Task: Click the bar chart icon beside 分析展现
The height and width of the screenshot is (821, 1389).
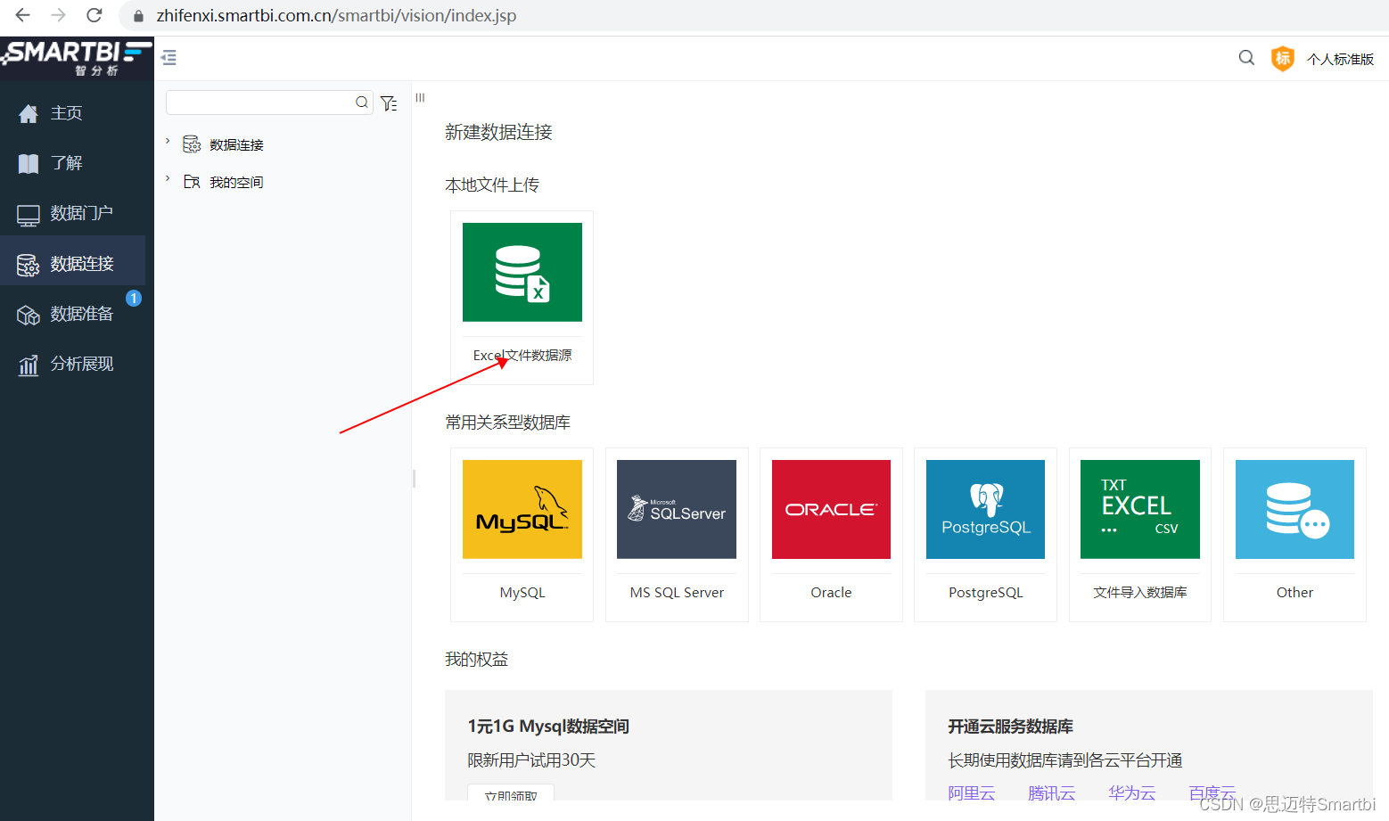Action: [29, 365]
